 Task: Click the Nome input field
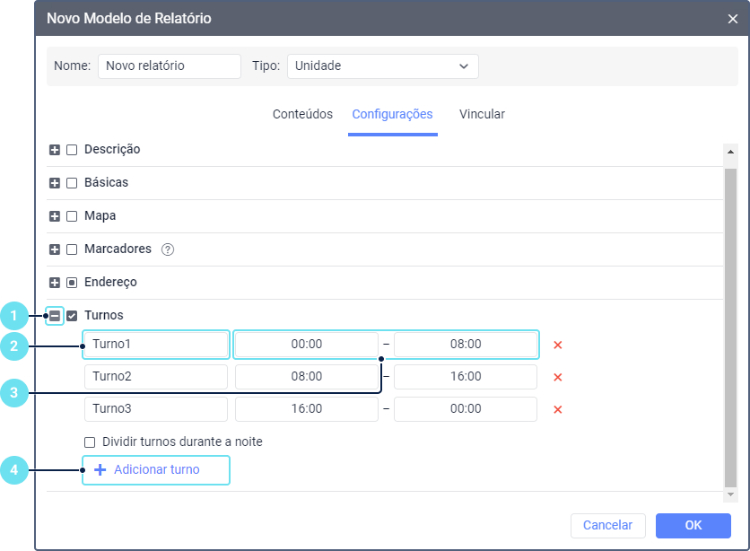169,66
